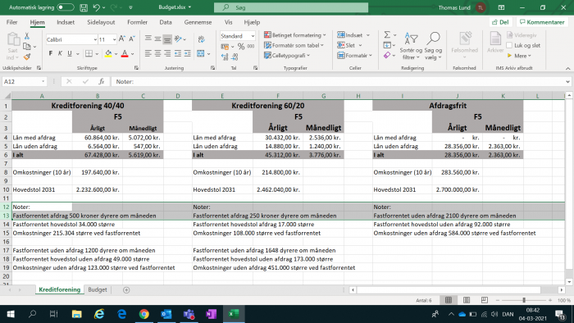Image resolution: width=574 pixels, height=323 pixels.
Task: Switch to Normal view icon in status bar
Action: click(449, 300)
